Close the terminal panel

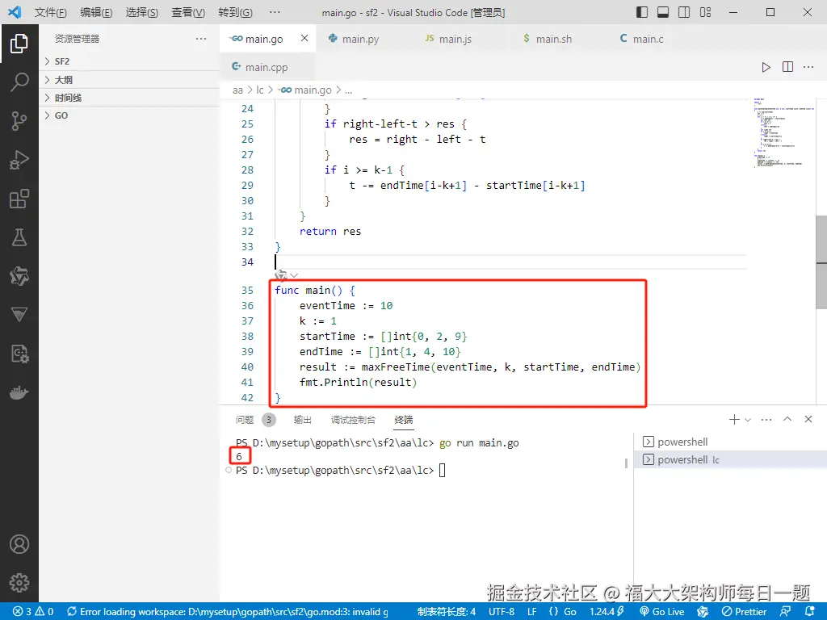tap(808, 419)
